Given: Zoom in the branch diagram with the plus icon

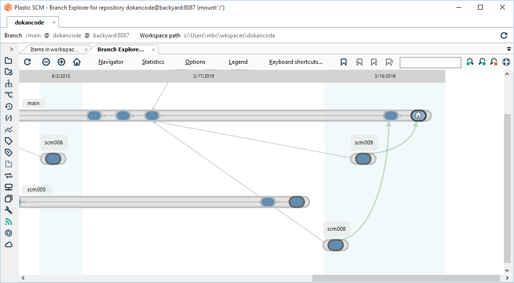Looking at the screenshot, I should (61, 62).
